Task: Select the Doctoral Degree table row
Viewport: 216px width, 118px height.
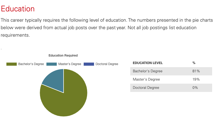Action: 171,88
